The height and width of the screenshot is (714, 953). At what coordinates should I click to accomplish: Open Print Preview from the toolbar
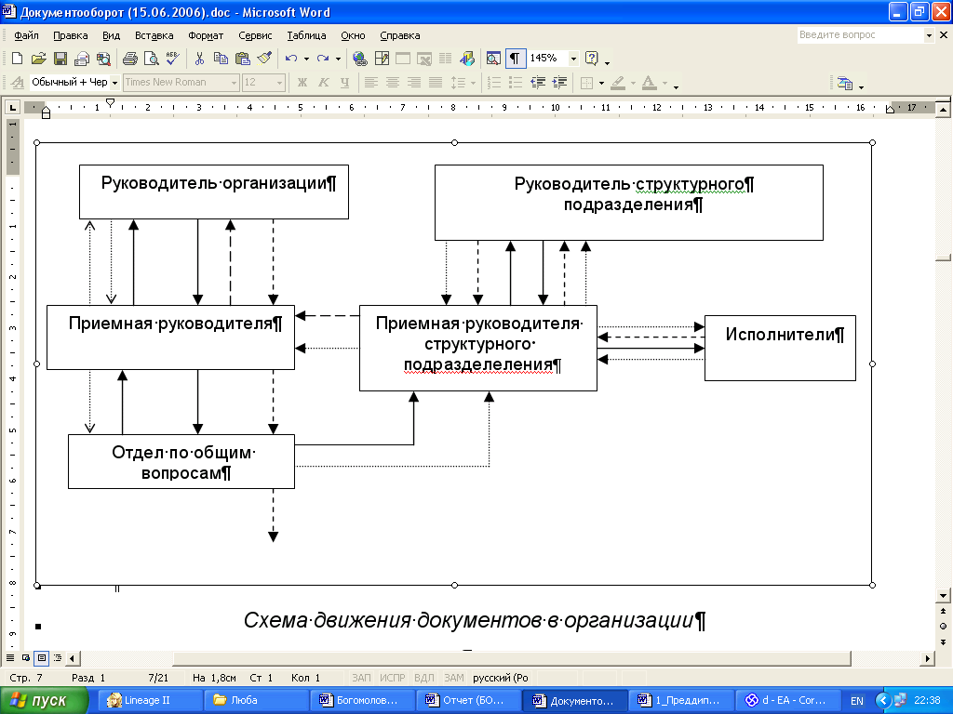click(151, 59)
